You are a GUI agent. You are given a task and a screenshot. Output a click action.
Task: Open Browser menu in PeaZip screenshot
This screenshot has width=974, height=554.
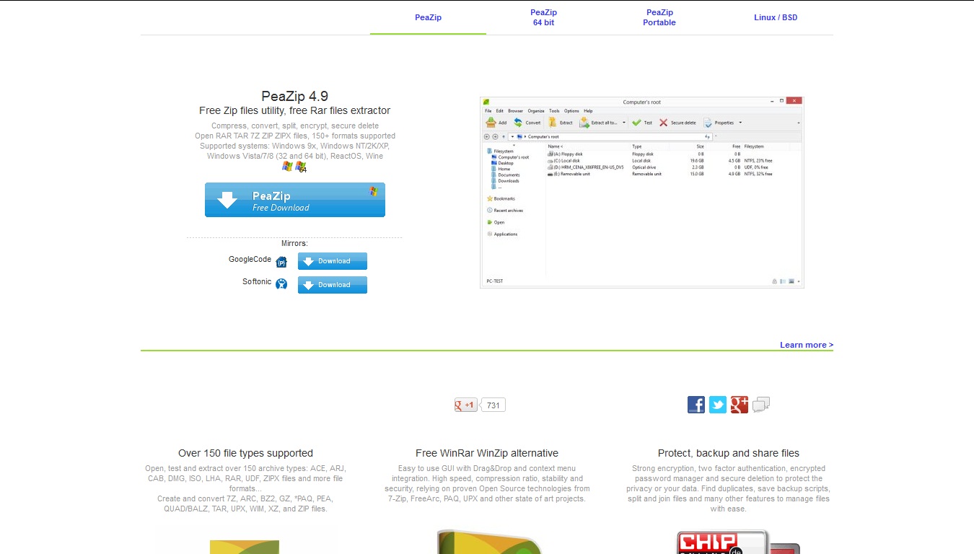515,111
